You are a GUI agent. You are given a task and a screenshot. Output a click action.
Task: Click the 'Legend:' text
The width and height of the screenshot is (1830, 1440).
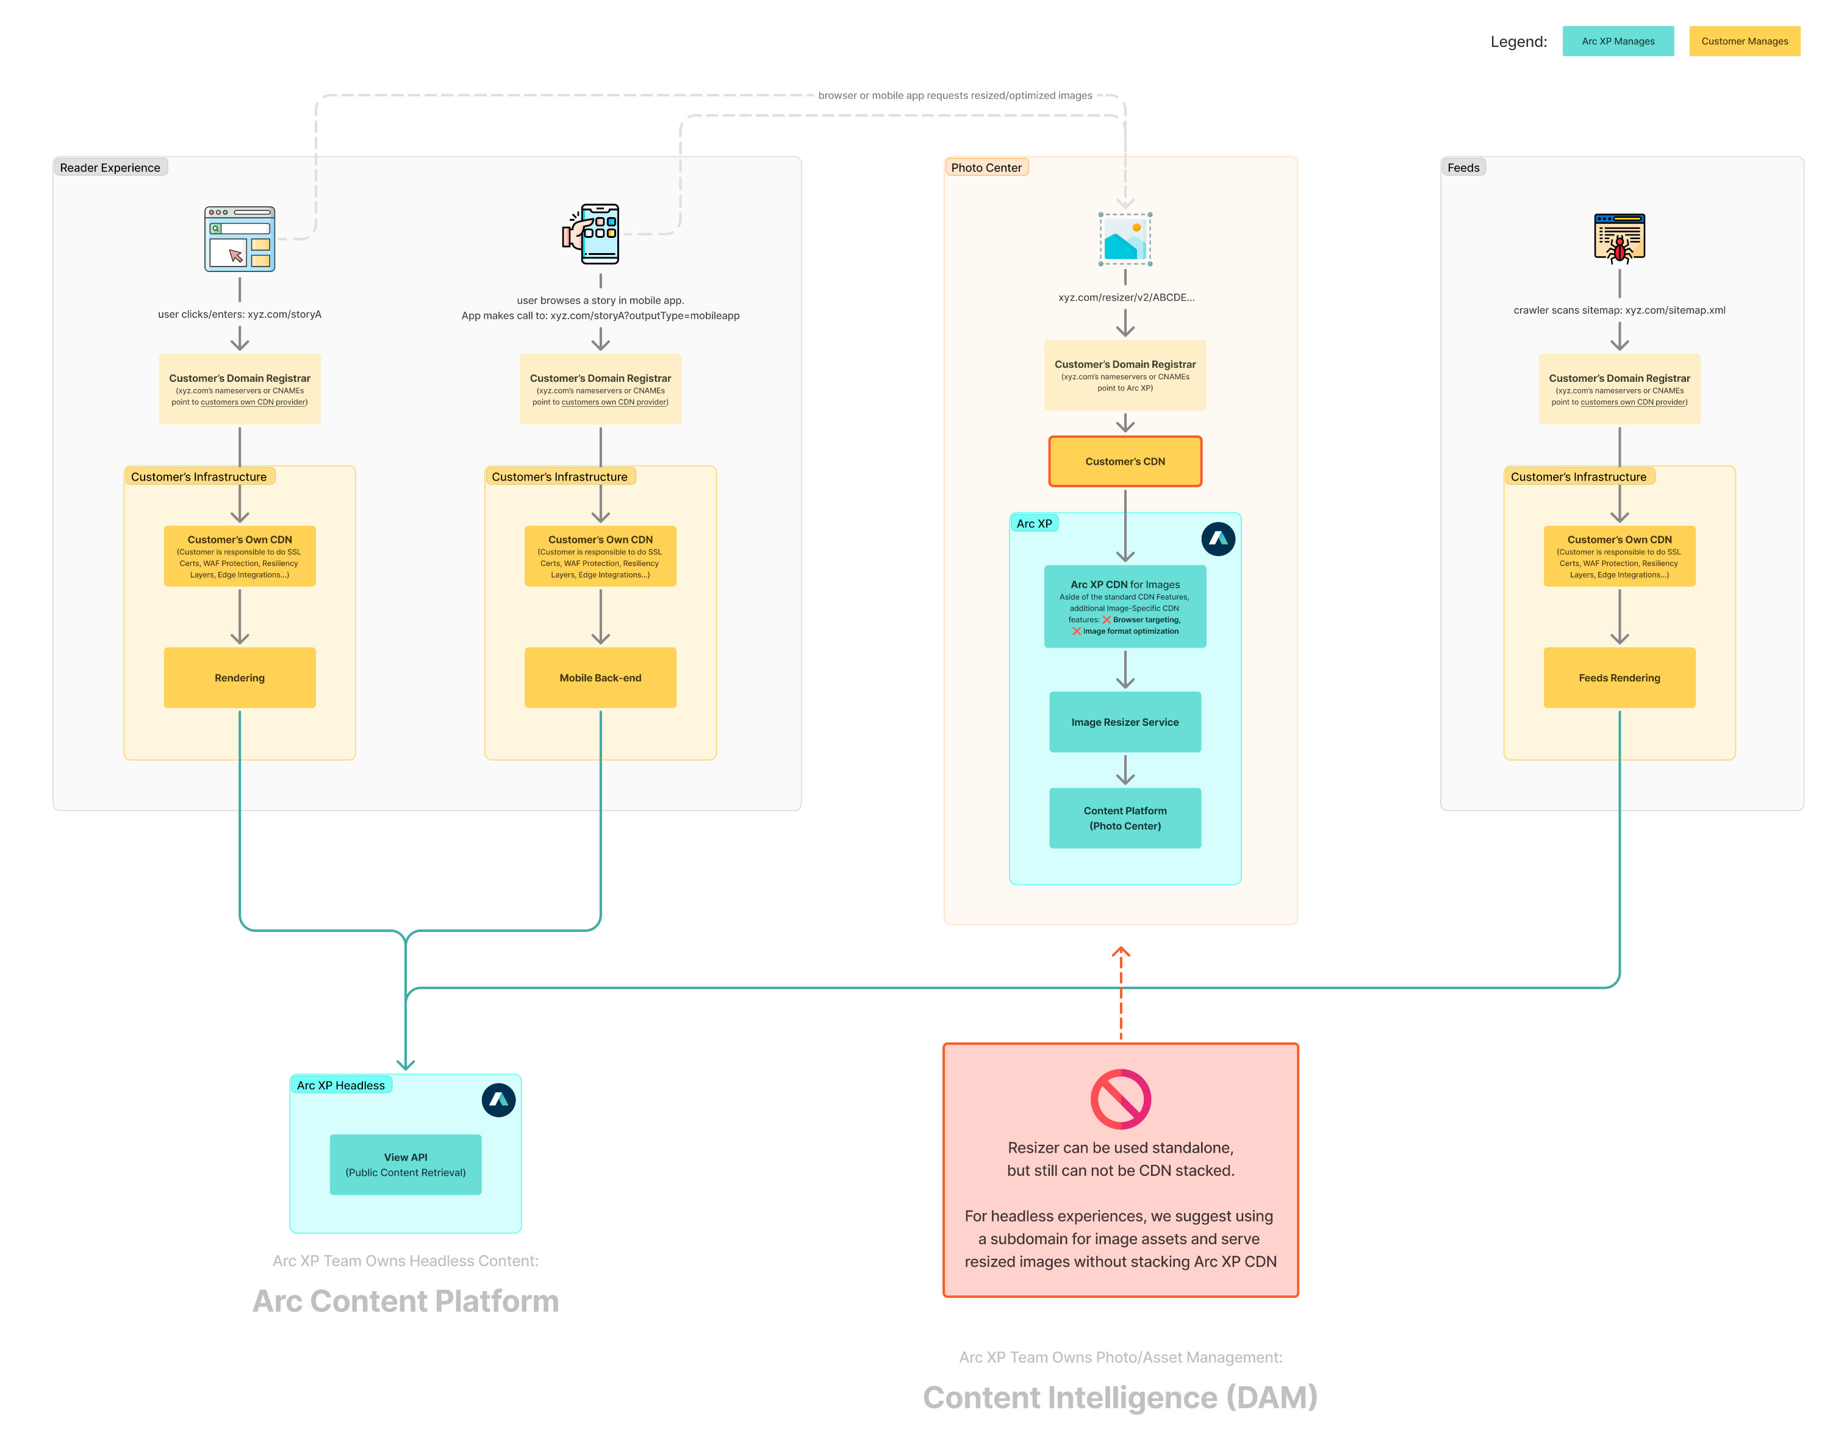[x=1518, y=41]
